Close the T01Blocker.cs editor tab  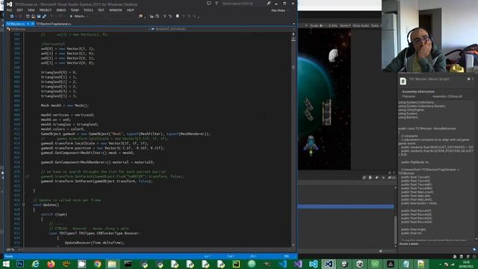(x=33, y=24)
